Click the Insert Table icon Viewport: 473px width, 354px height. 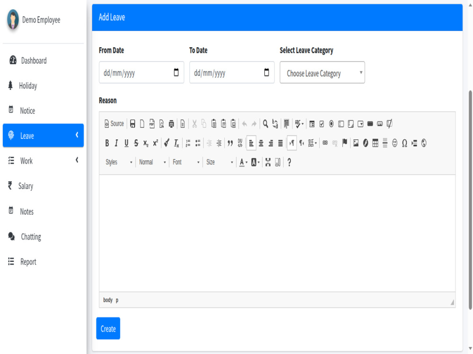[375, 143]
